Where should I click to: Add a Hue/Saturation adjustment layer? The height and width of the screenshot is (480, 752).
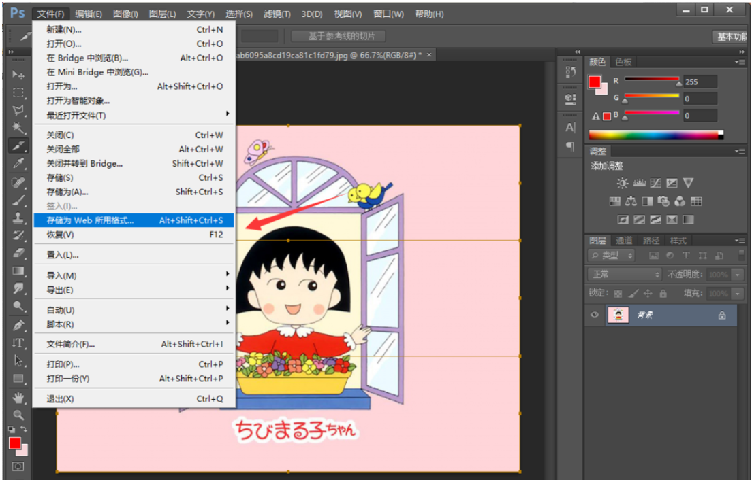click(616, 201)
